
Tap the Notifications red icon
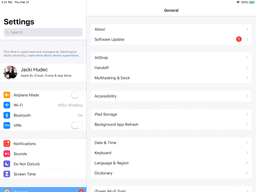point(7,144)
